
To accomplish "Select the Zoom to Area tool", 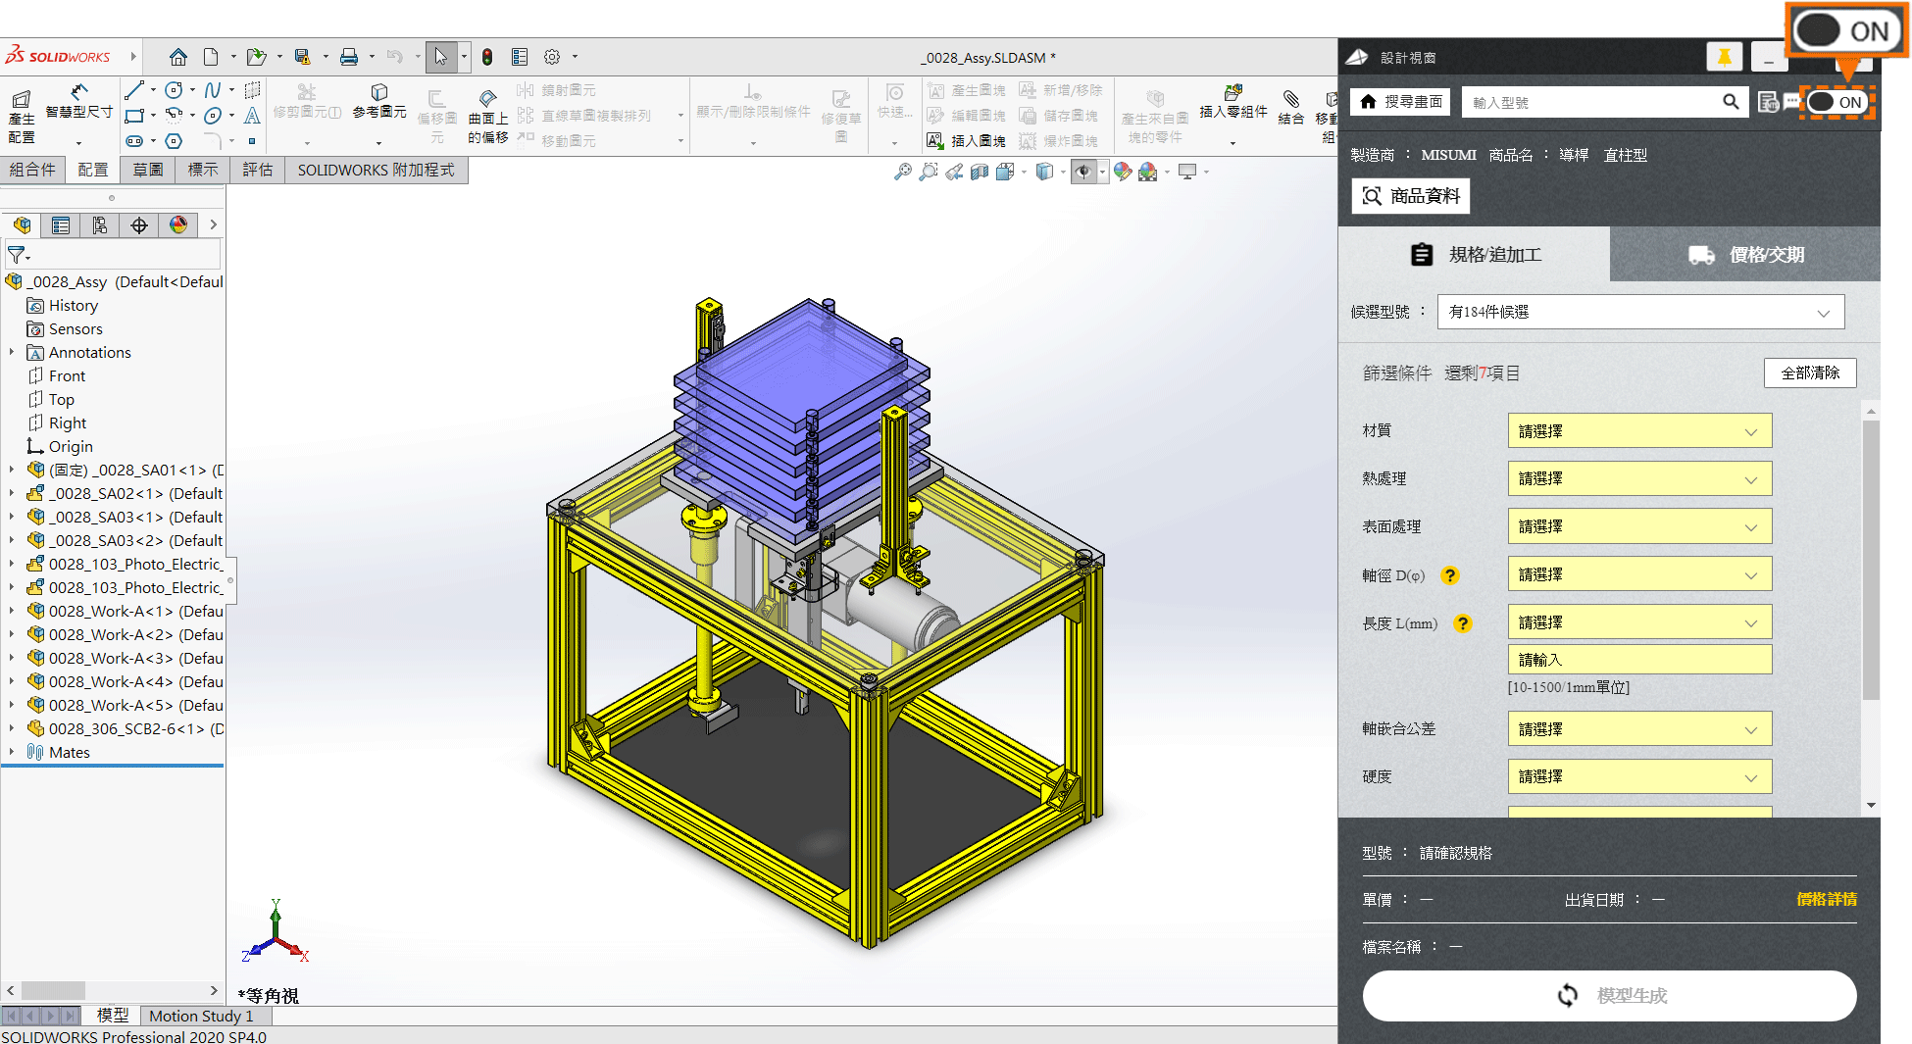I will (930, 172).
